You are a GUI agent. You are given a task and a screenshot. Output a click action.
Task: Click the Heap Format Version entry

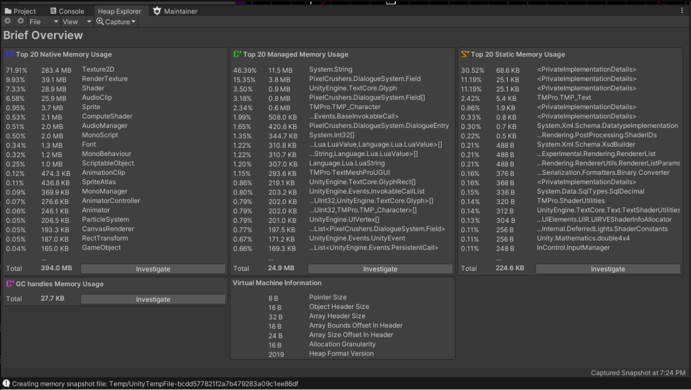[x=343, y=354]
